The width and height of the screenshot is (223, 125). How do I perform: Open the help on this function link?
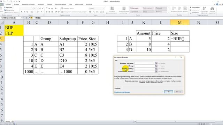122,92
